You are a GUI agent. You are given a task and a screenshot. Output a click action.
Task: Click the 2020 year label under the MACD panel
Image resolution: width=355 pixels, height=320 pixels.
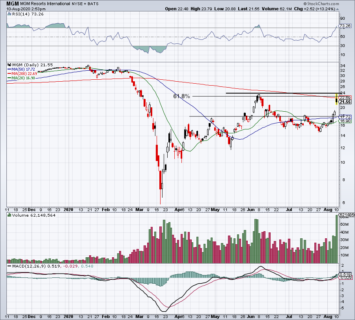point(68,316)
